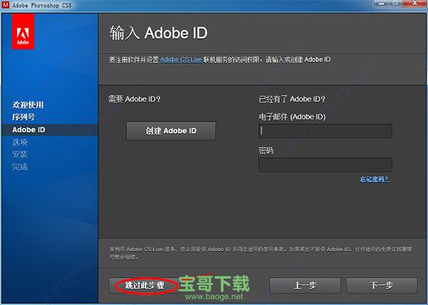Click the 创建 Adobe ID button
The image size is (428, 305).
point(171,131)
